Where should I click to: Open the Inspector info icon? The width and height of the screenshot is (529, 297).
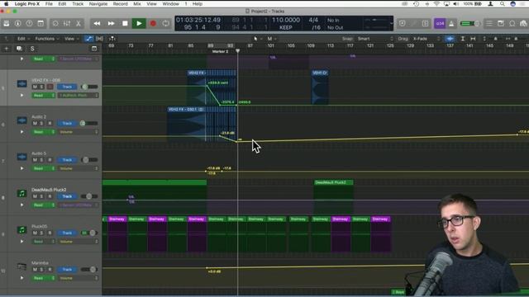pyautogui.click(x=18, y=24)
